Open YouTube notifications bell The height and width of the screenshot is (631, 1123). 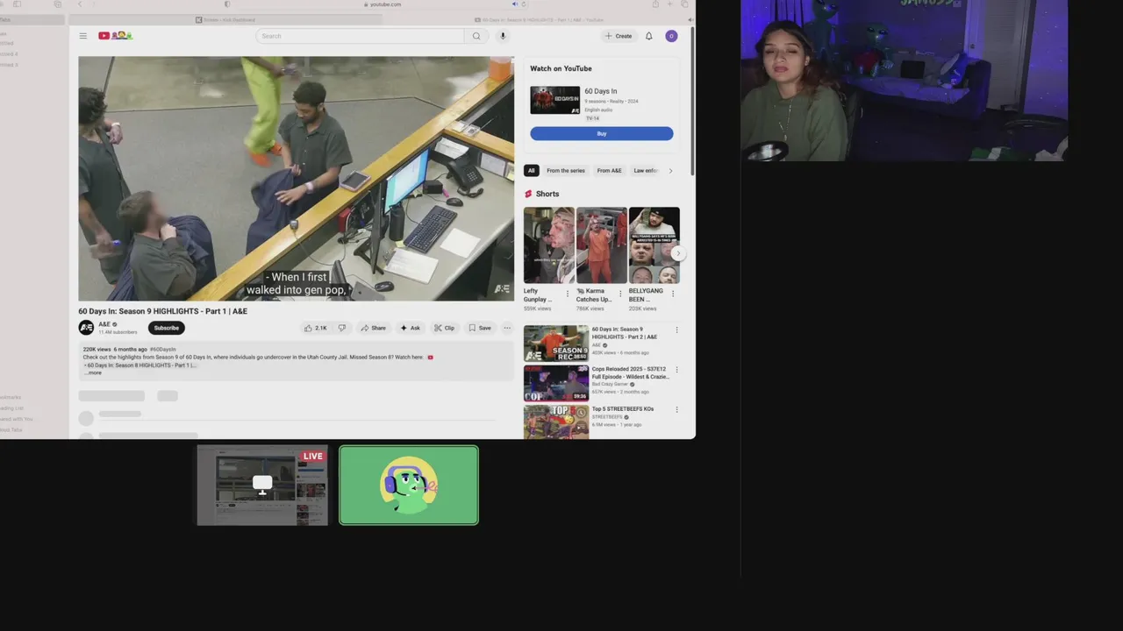649,36
